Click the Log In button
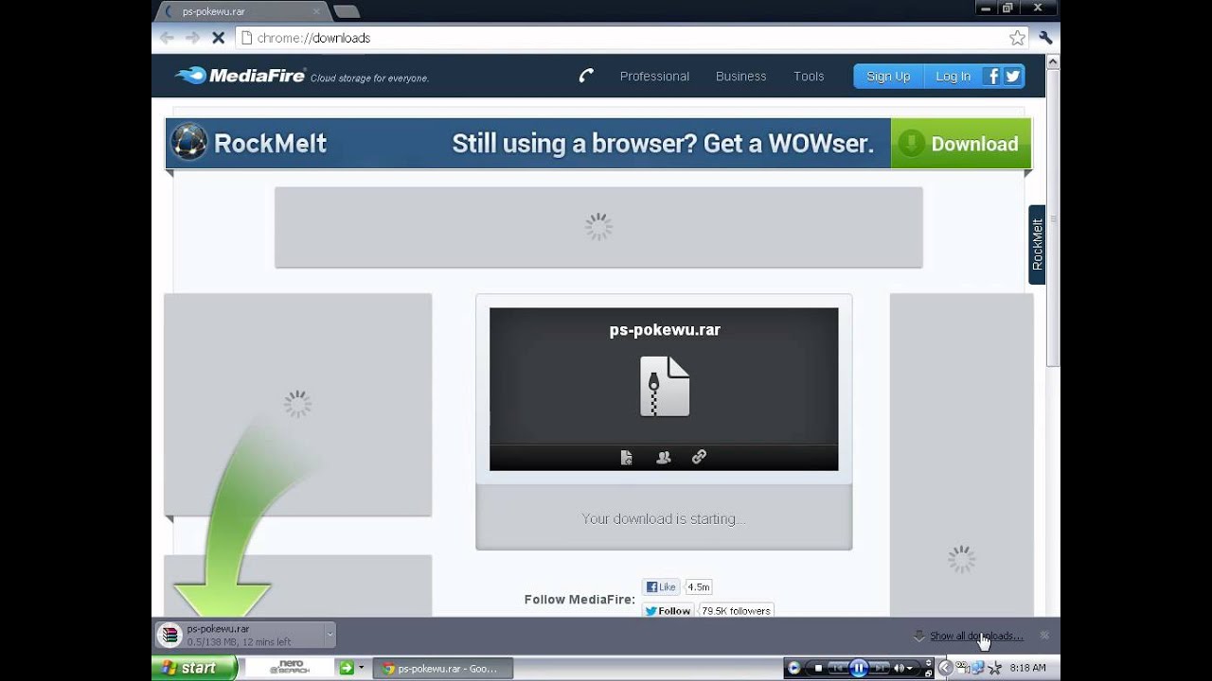This screenshot has width=1212, height=681. (x=953, y=77)
